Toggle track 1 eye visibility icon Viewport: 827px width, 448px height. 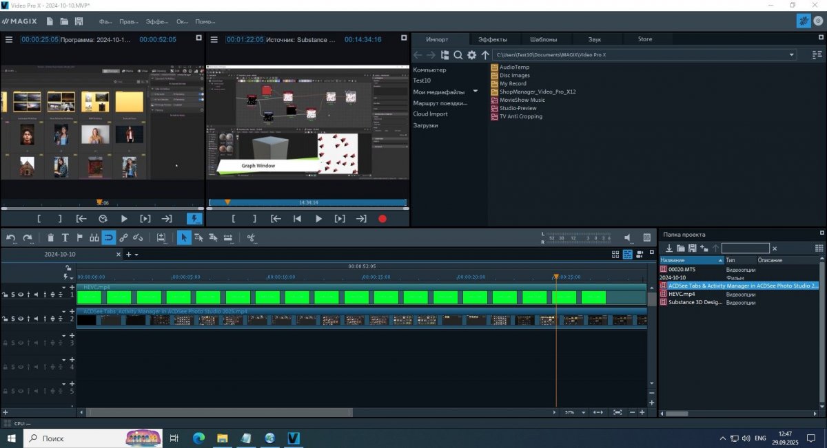pyautogui.click(x=20, y=295)
